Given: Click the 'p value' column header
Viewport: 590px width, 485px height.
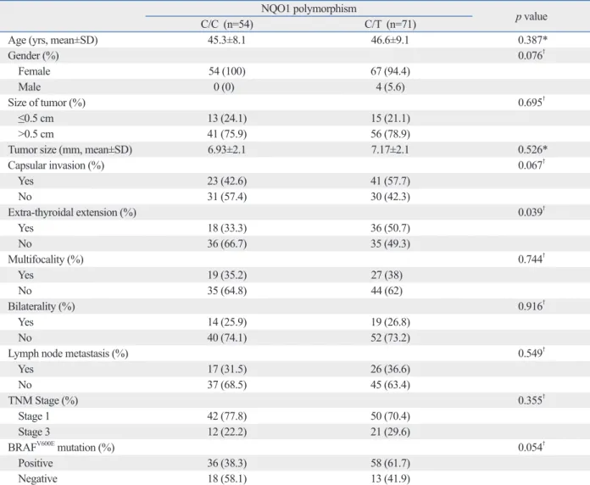Looking at the screenshot, I should [x=531, y=17].
